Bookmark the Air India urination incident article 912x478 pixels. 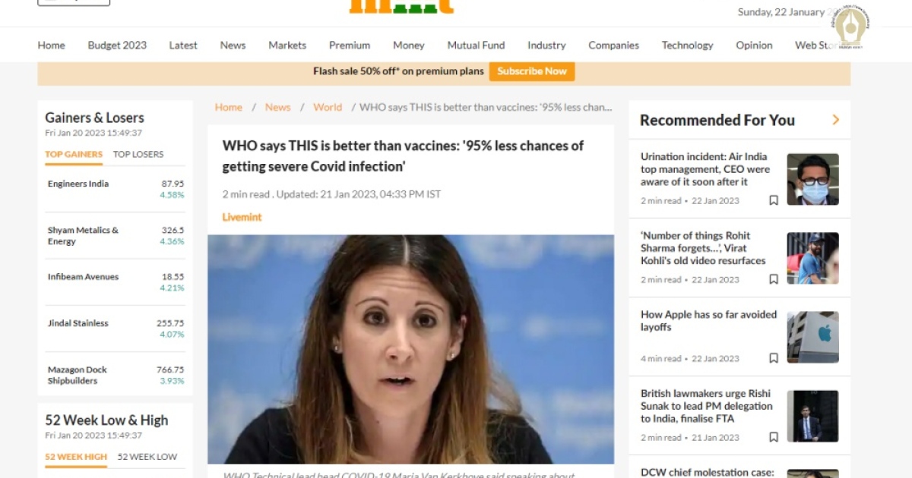point(773,200)
